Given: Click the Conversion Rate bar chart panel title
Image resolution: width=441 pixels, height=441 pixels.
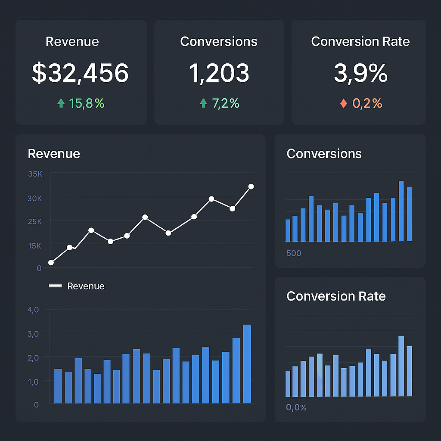Looking at the screenshot, I should coord(336,296).
